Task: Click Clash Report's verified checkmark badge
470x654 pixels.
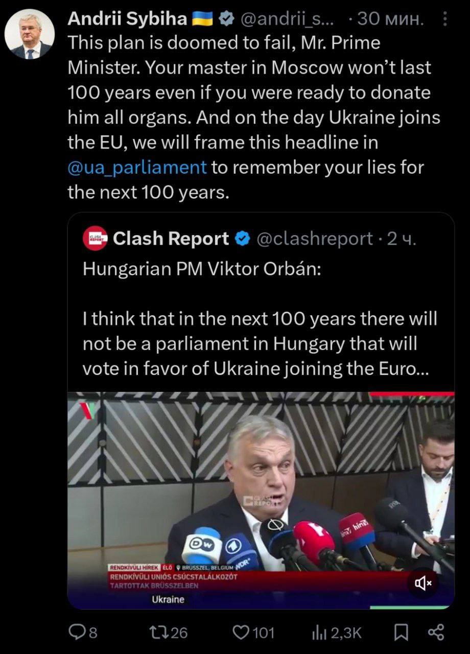Action: 242,239
